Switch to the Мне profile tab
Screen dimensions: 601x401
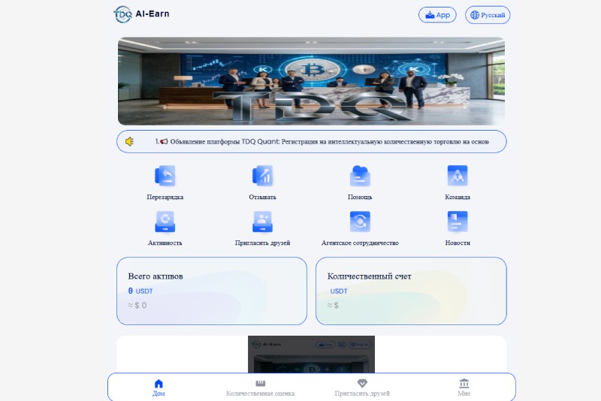click(x=464, y=387)
